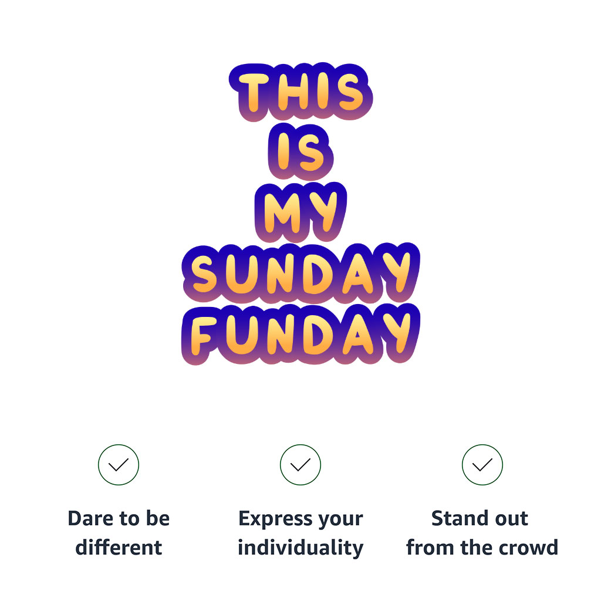Click the word "different" in the caption

[119, 548]
